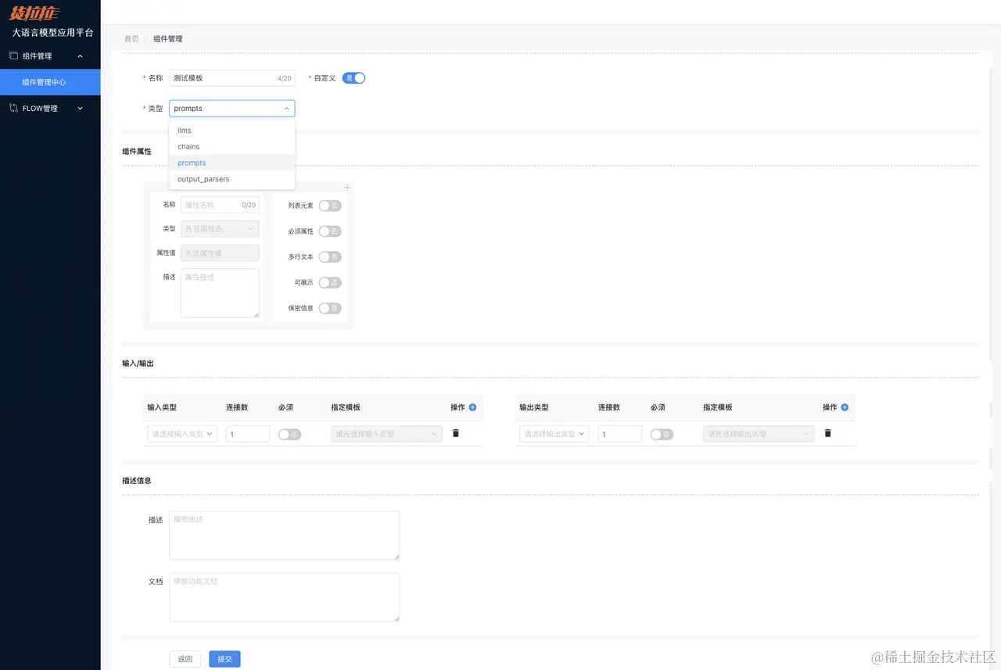Open the attribute 类型 dropdown
The height and width of the screenshot is (670, 1001).
[220, 228]
